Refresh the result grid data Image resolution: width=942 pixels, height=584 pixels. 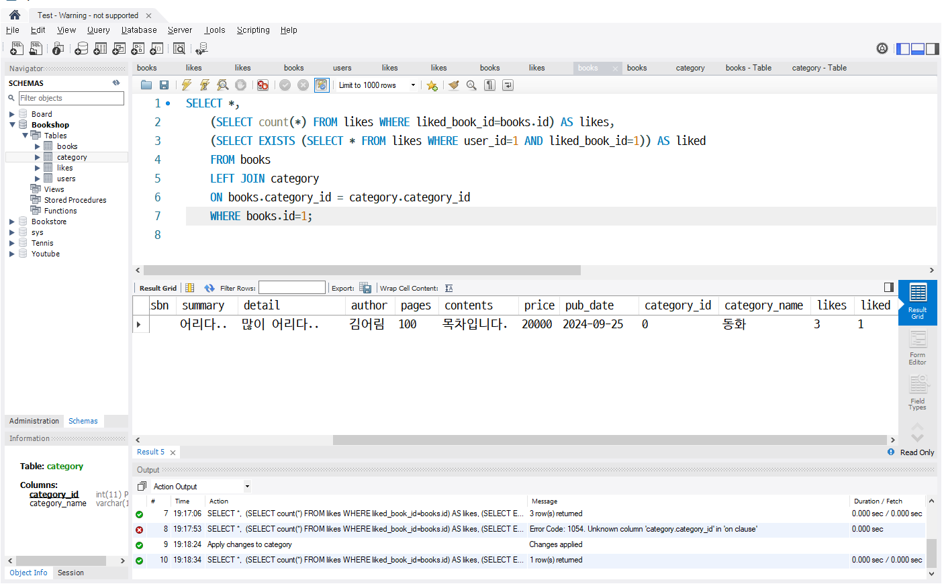(x=209, y=288)
